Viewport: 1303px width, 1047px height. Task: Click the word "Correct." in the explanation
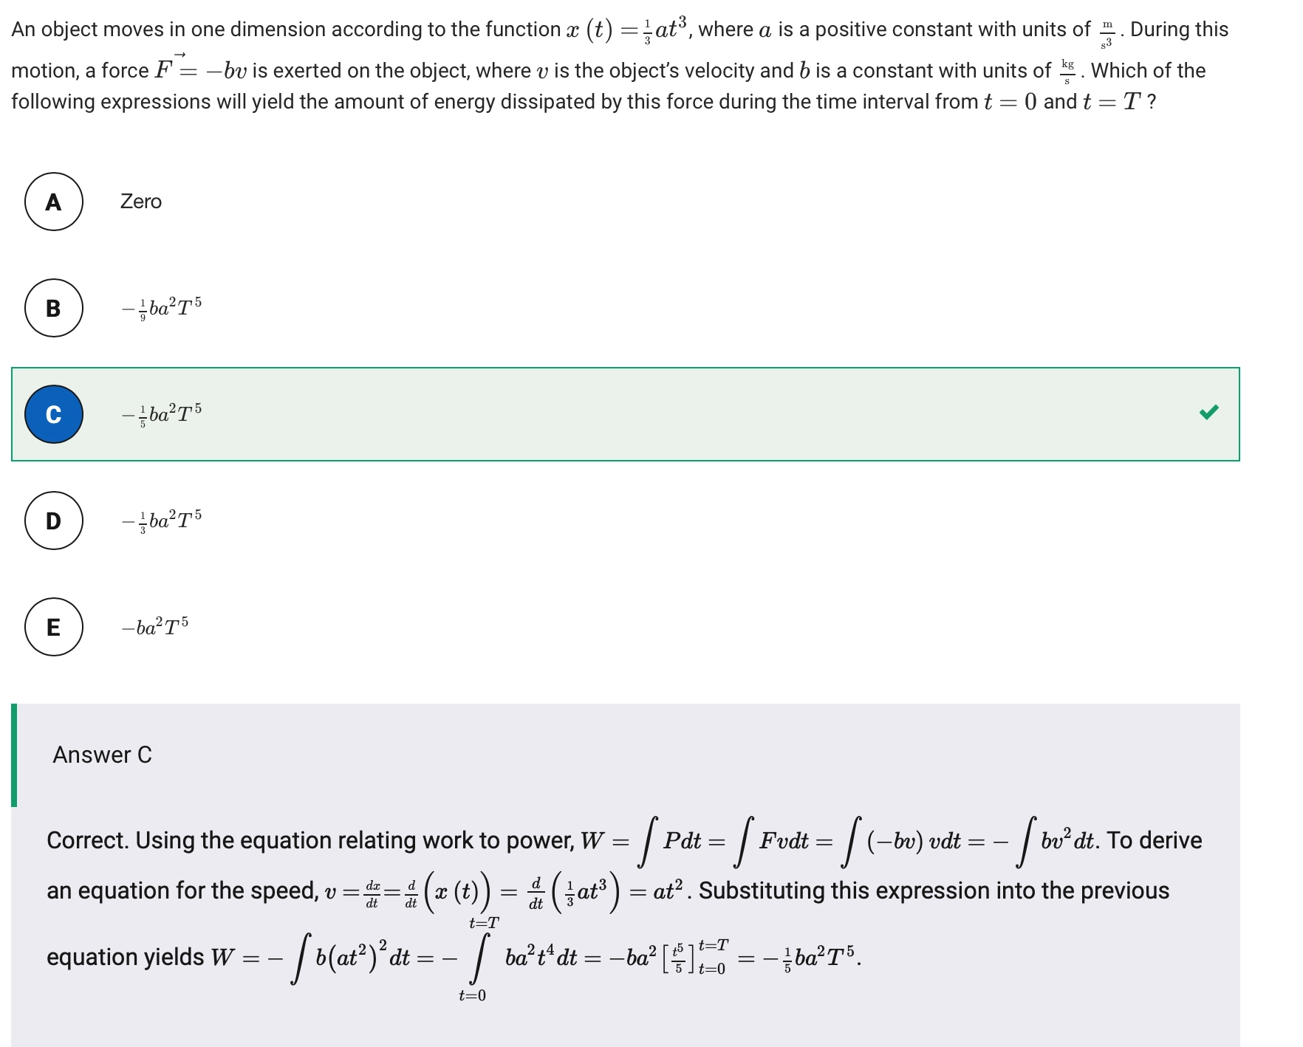point(88,840)
